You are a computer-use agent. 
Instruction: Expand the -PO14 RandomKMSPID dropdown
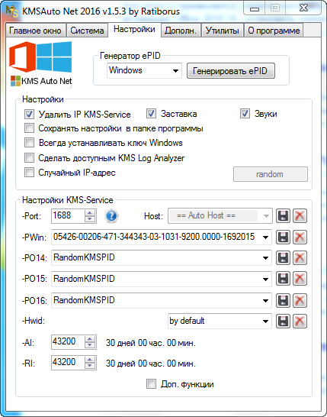tap(265, 257)
